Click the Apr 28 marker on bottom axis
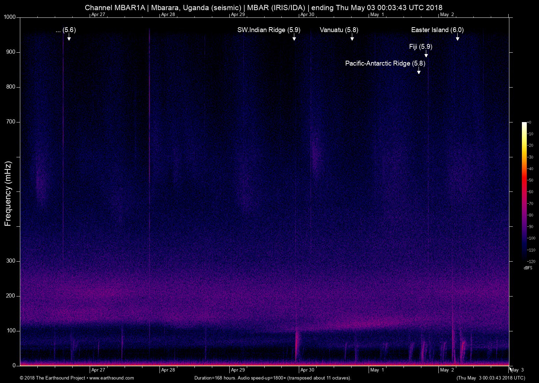This screenshot has width=539, height=383. pyautogui.click(x=168, y=370)
